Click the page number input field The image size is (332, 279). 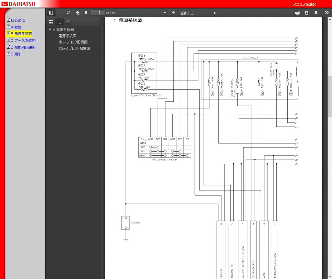click(98, 13)
